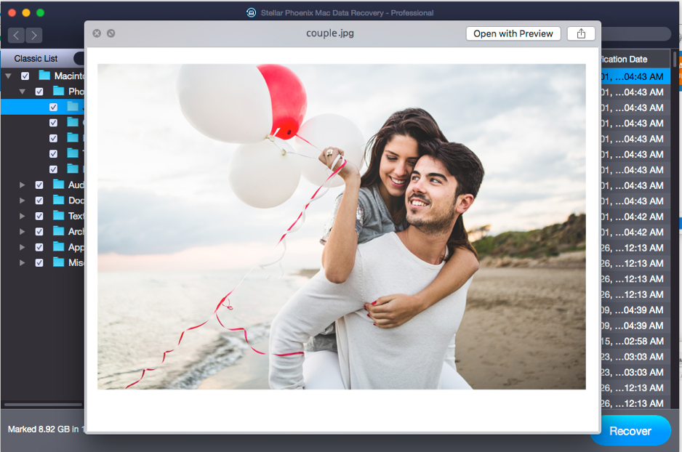The image size is (682, 452).
Task: Click the Documents folder icon in tree
Action: 59,200
